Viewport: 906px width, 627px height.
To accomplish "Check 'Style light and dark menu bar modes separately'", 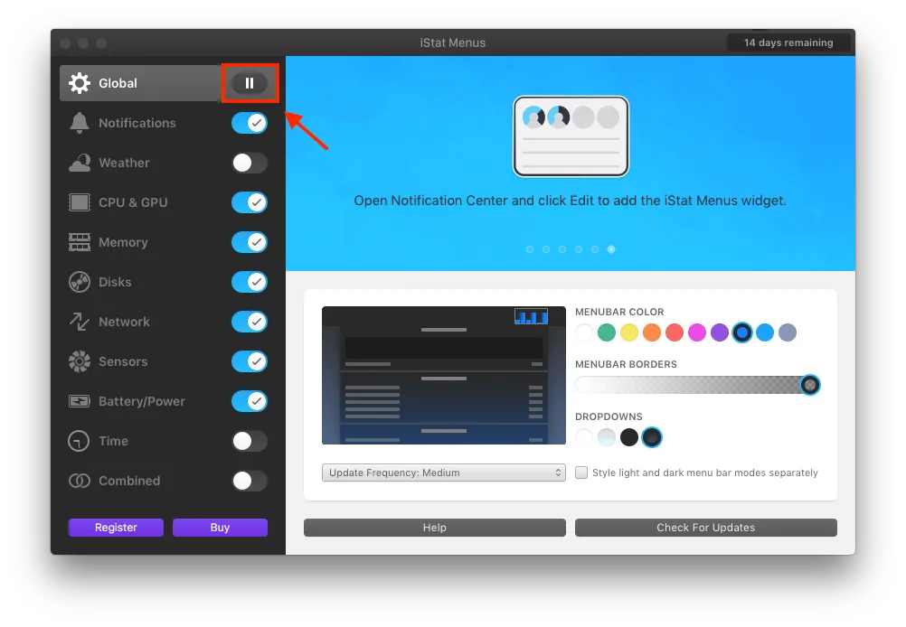I will pyautogui.click(x=581, y=473).
